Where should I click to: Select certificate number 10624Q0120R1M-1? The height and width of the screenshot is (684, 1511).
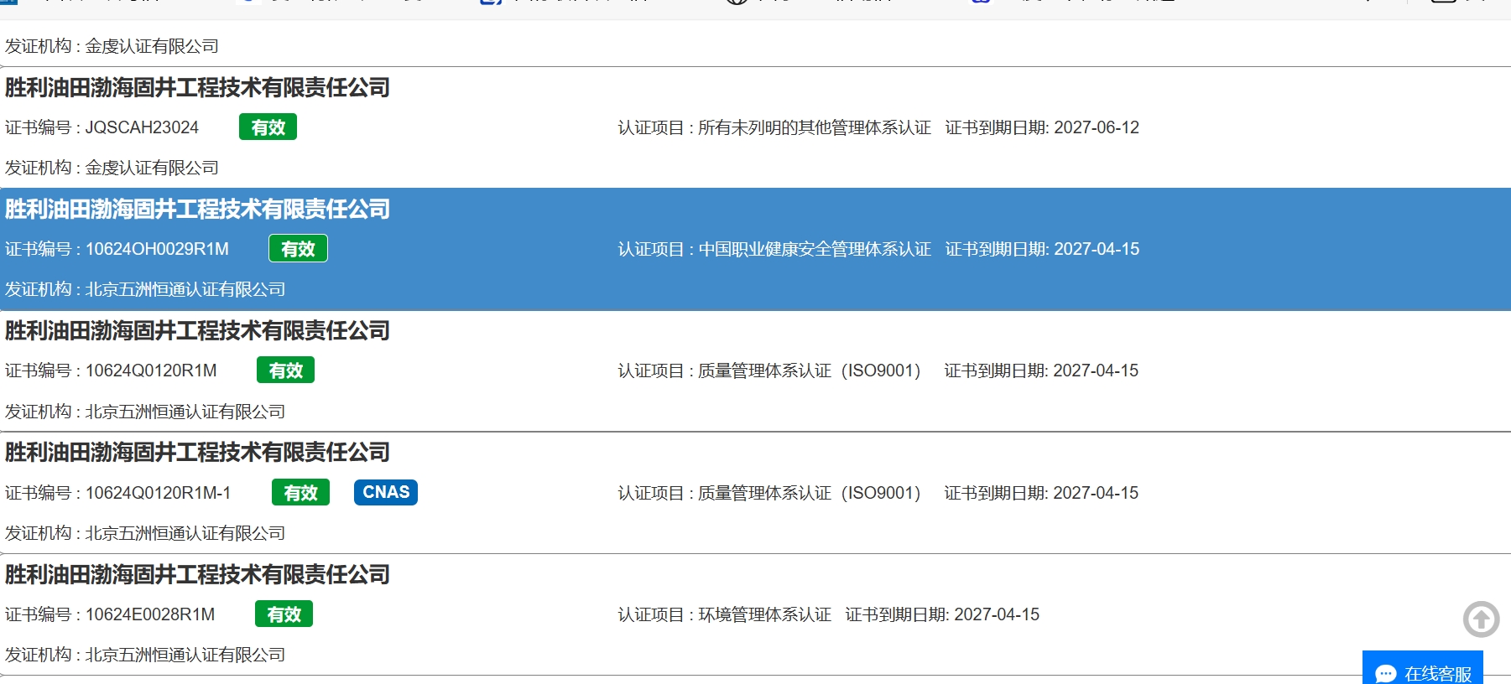[x=158, y=493]
